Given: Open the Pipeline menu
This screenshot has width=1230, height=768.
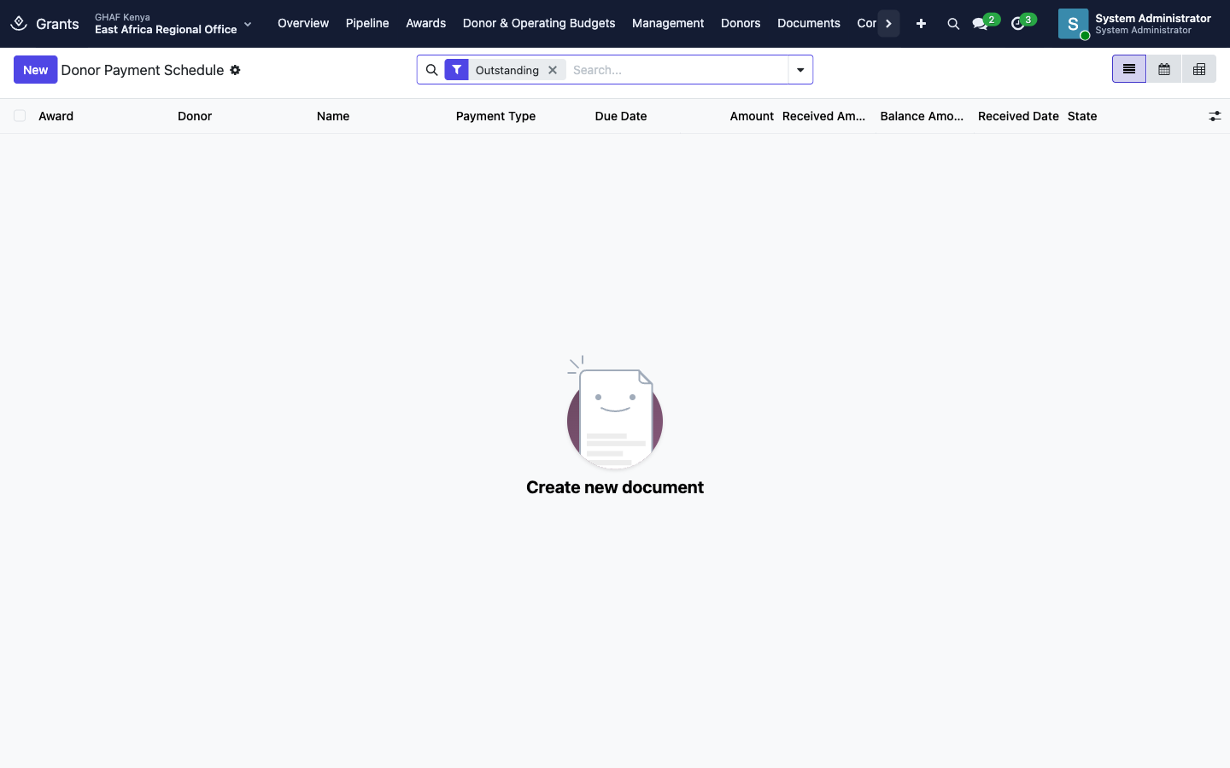Looking at the screenshot, I should pos(367,24).
